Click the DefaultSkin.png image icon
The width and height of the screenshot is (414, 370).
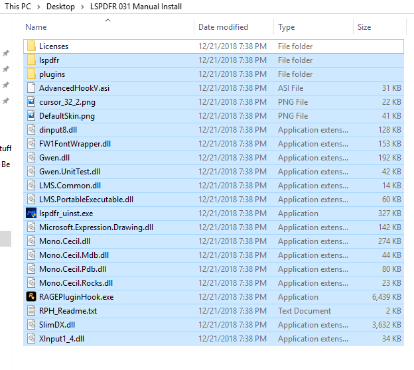click(x=31, y=116)
